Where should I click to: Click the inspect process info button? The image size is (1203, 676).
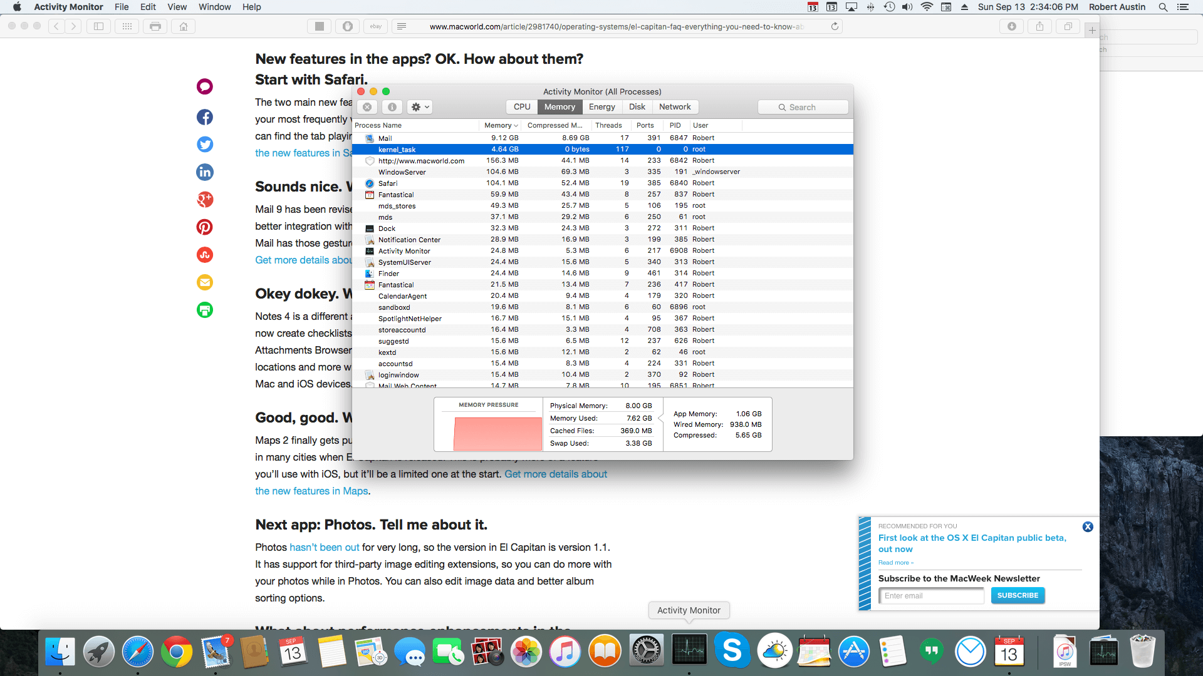pos(392,107)
